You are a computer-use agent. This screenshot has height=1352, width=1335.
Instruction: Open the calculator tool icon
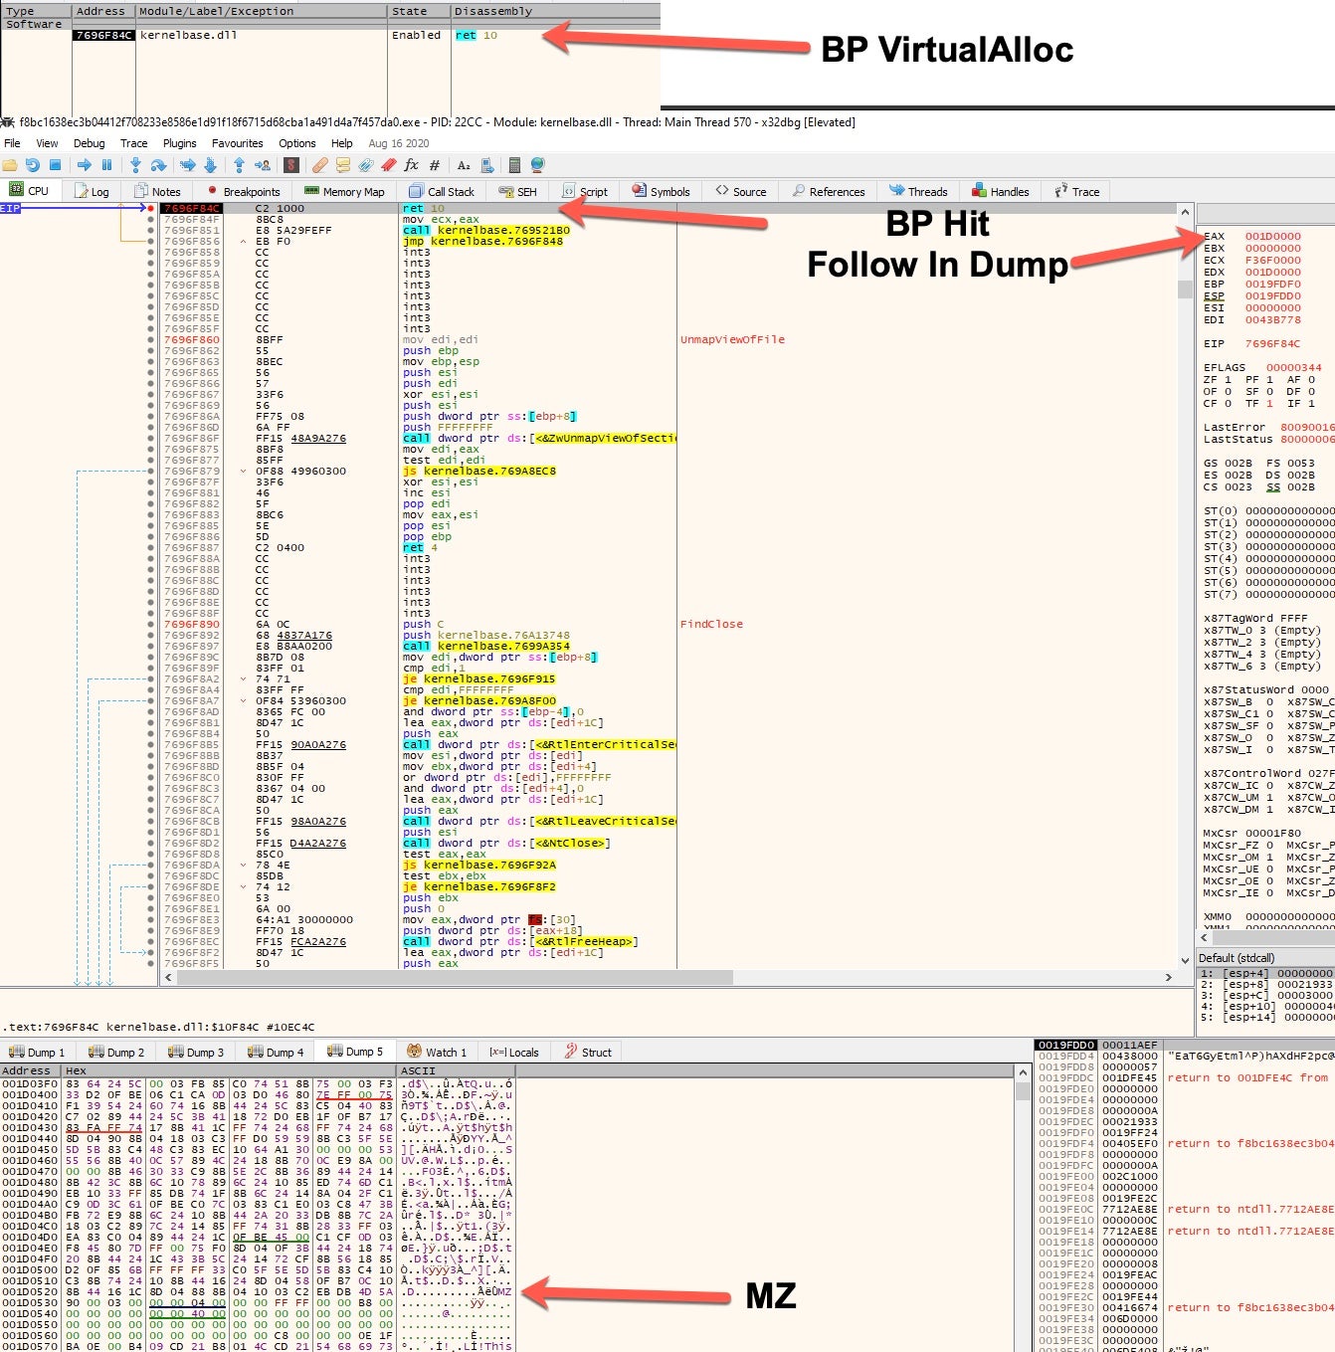[x=514, y=165]
